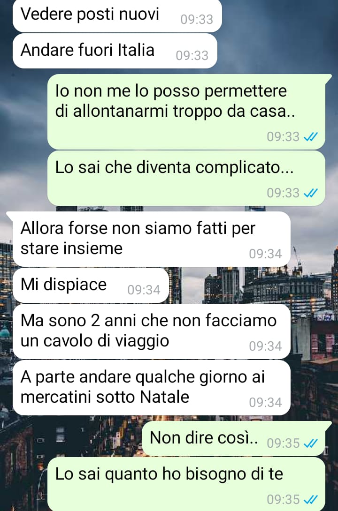This screenshot has width=338, height=511.
Task: Select the 'Andare fuori Italia' message
Action: (115, 51)
